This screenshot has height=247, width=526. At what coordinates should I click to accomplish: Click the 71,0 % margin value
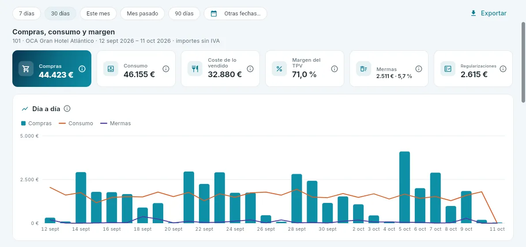coord(304,75)
